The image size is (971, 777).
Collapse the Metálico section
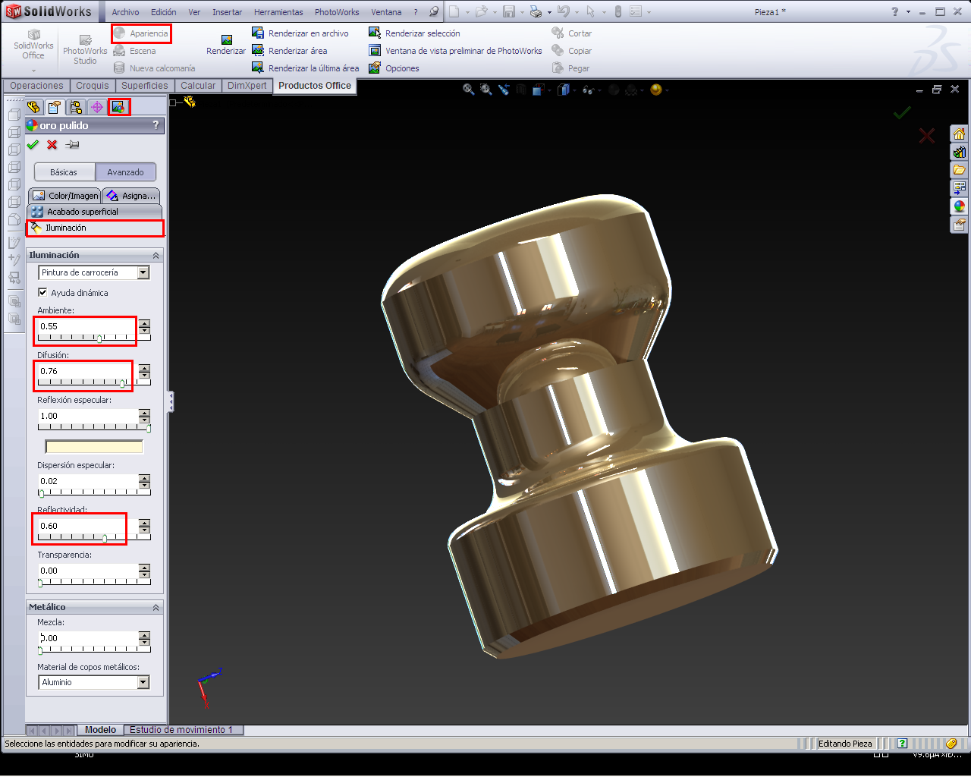156,608
